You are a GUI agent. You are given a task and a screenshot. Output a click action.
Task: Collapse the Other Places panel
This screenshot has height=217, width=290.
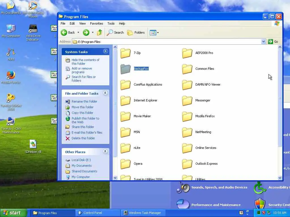105,151
